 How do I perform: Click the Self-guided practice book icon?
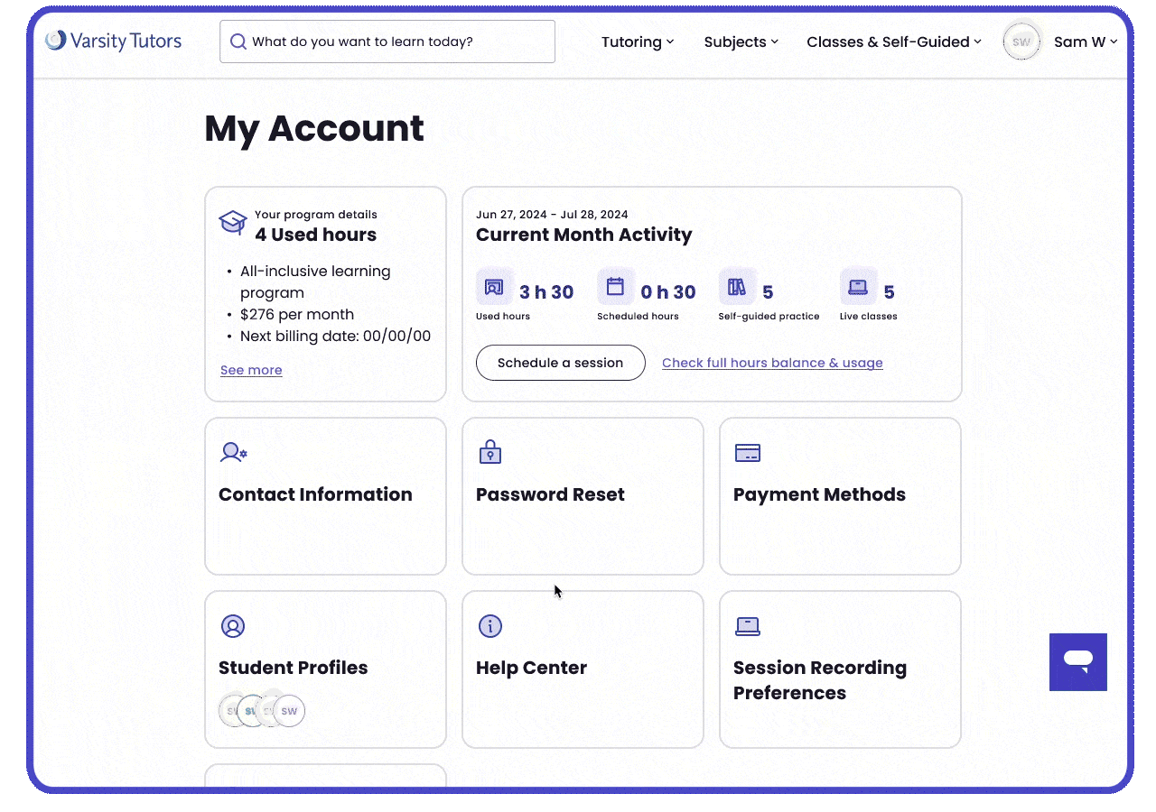point(738,286)
